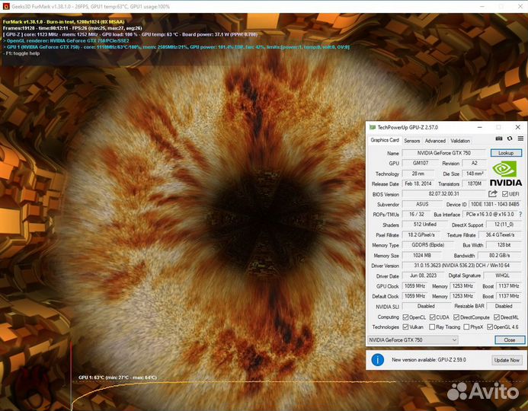The image size is (528, 411).
Task: Click the Bus Interface question mark icon
Action: pyautogui.click(x=520, y=215)
